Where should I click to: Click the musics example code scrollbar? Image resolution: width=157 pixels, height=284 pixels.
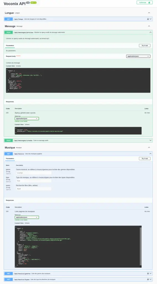[141, 246]
